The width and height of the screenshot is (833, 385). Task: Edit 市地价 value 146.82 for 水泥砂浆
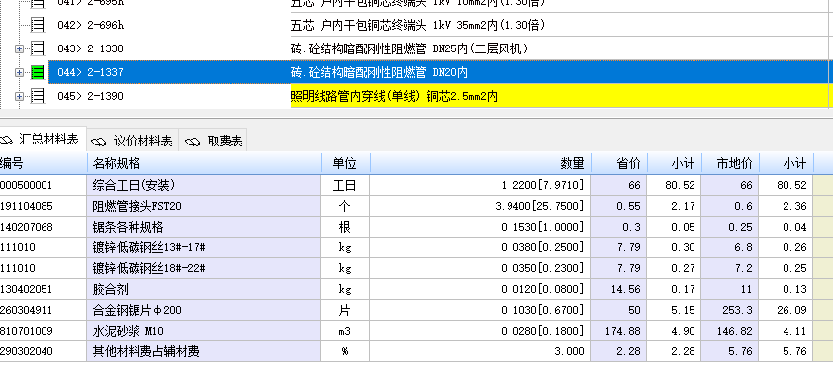(x=730, y=331)
